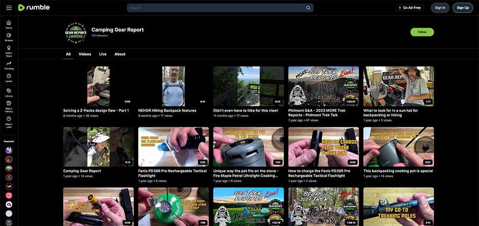Open the Philmont Q&A MORE Trek Reports thumbnail

pos(323,86)
